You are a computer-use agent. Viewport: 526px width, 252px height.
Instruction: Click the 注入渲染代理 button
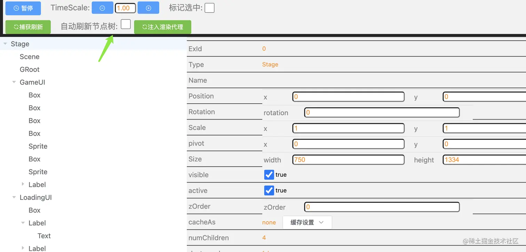coord(162,27)
